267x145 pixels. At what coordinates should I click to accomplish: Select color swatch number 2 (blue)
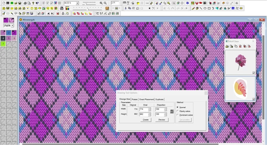click(9, 33)
